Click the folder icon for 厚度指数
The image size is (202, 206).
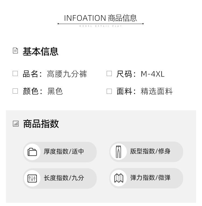click(x=32, y=152)
